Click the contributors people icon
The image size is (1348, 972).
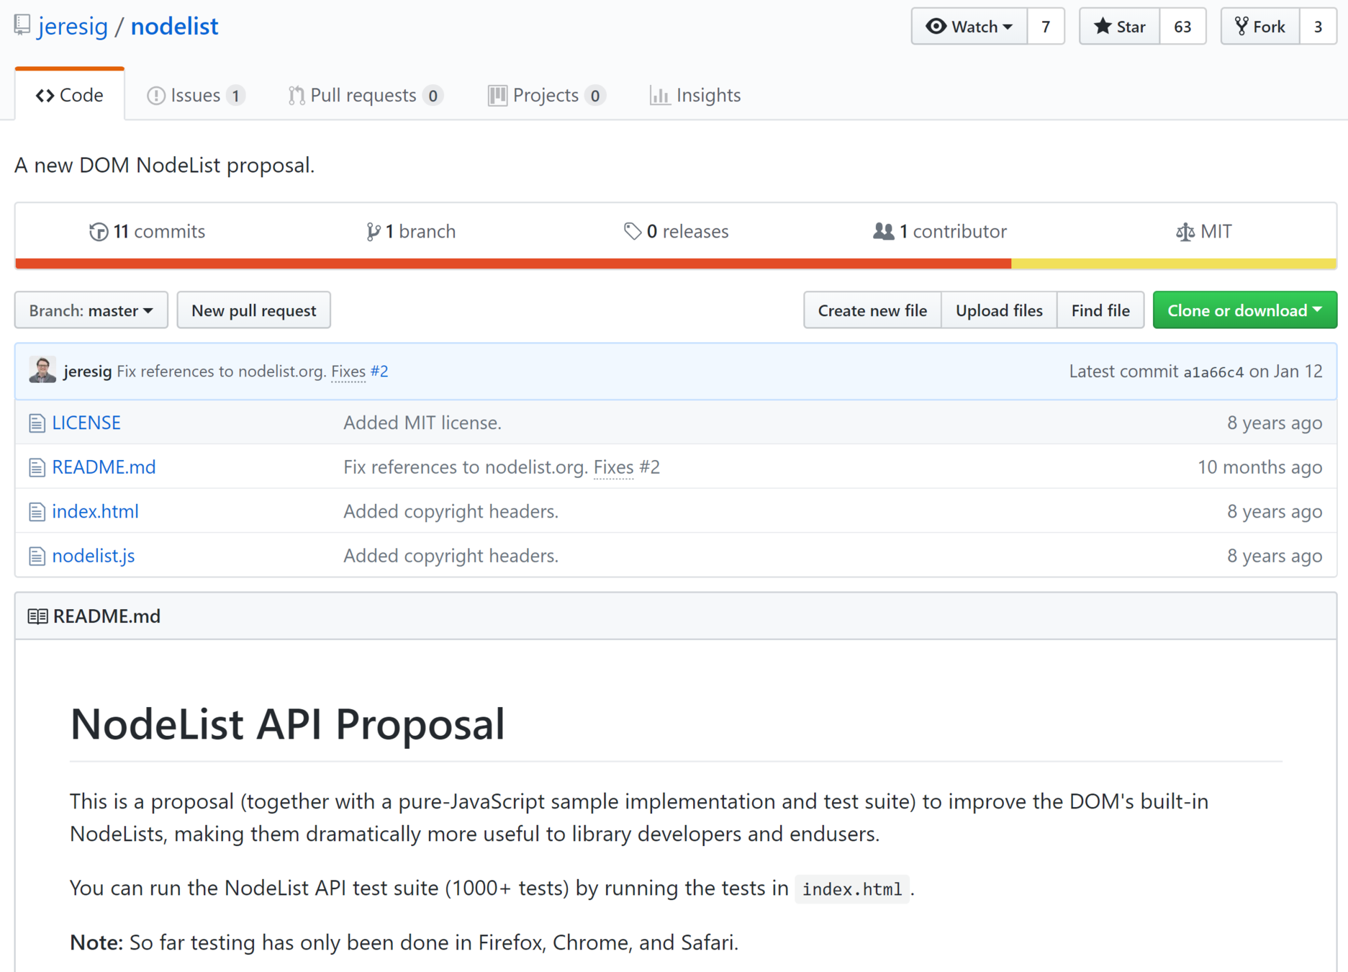coord(883,231)
